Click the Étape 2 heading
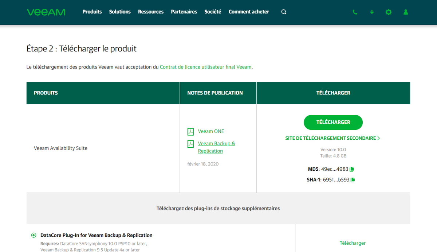Viewport: 437px width, 252px height. [82, 49]
